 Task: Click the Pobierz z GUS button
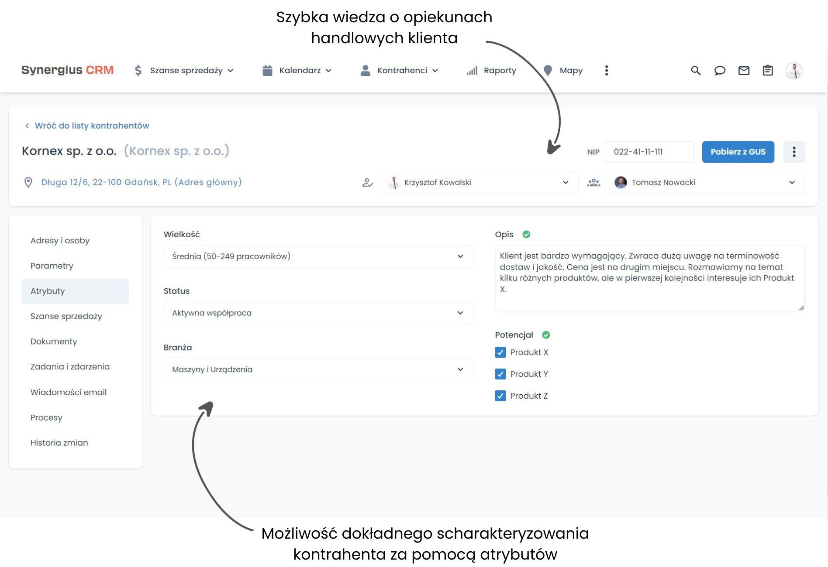[738, 152]
